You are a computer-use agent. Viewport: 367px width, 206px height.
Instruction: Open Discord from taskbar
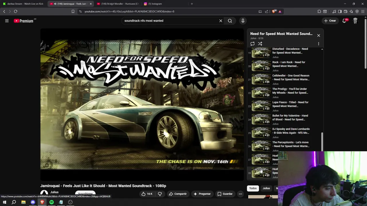(33, 202)
